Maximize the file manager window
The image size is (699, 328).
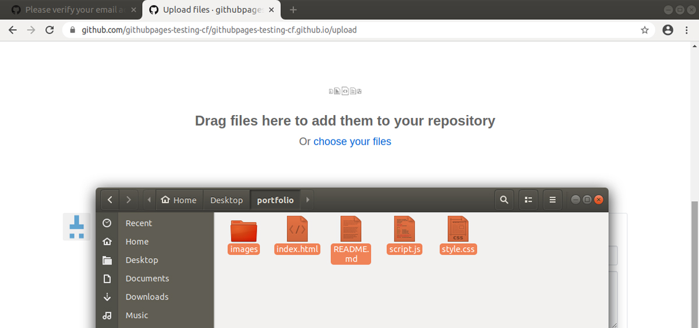(x=587, y=200)
